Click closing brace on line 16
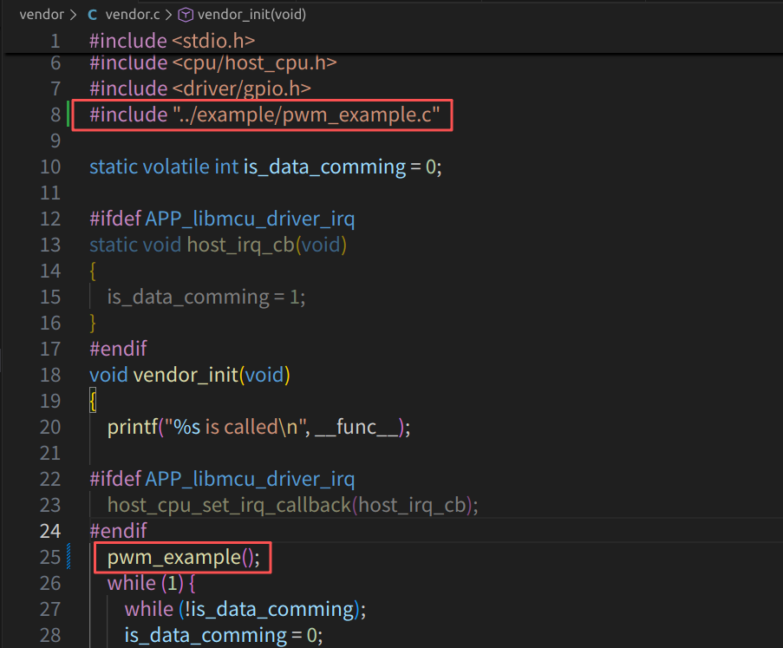The width and height of the screenshot is (783, 648). (93, 324)
